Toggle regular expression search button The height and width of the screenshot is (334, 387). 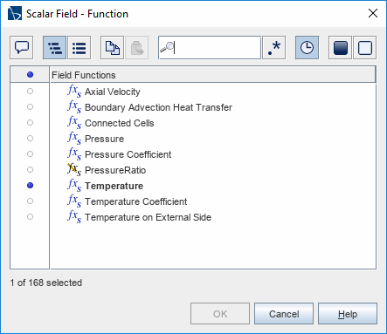(274, 48)
